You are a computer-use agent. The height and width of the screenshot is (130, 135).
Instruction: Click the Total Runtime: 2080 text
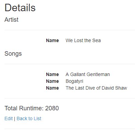click(x=32, y=108)
